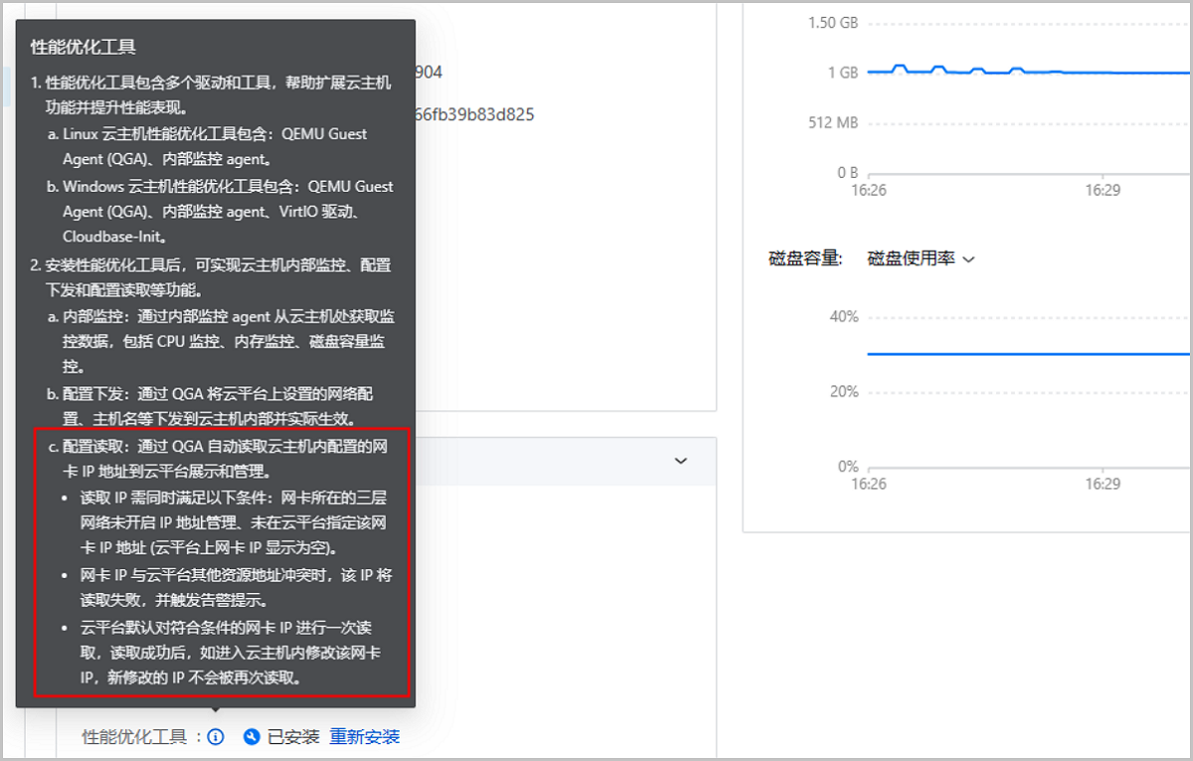Click the info icon beside 性能优化工具
Viewport: 1193px width, 761px height.
[x=216, y=736]
